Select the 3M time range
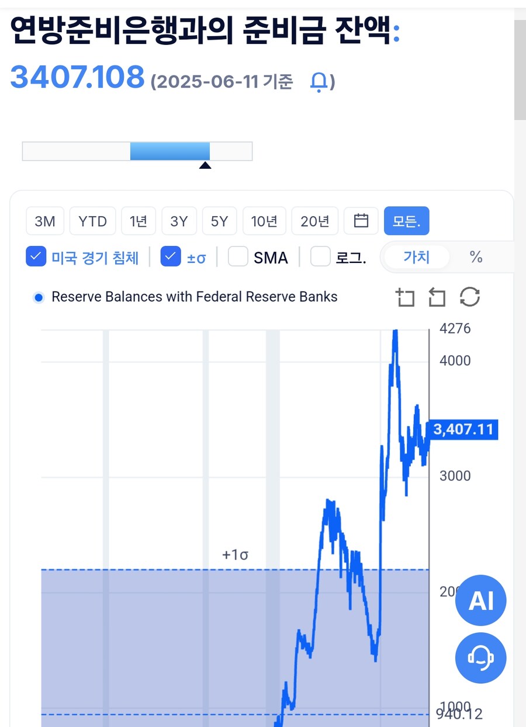Viewport: 526px width, 727px height. tap(45, 221)
